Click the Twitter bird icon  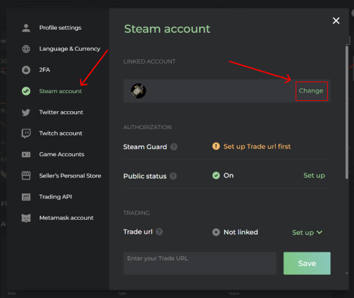26,112
